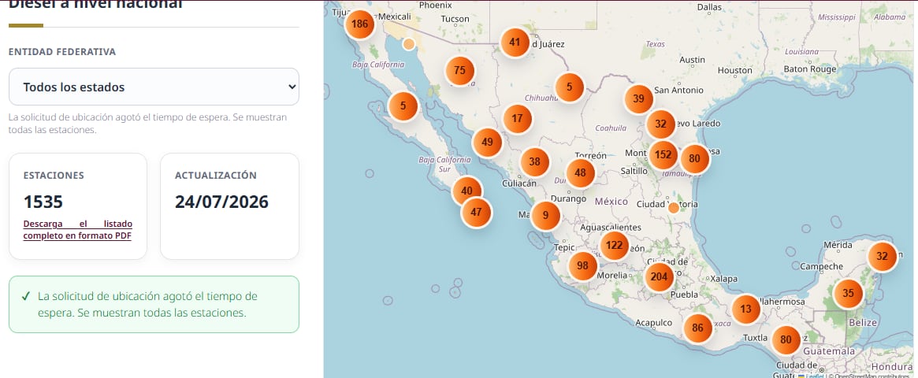Click the green location timeout notice
Viewport: 918px width, 378px height.
154,304
